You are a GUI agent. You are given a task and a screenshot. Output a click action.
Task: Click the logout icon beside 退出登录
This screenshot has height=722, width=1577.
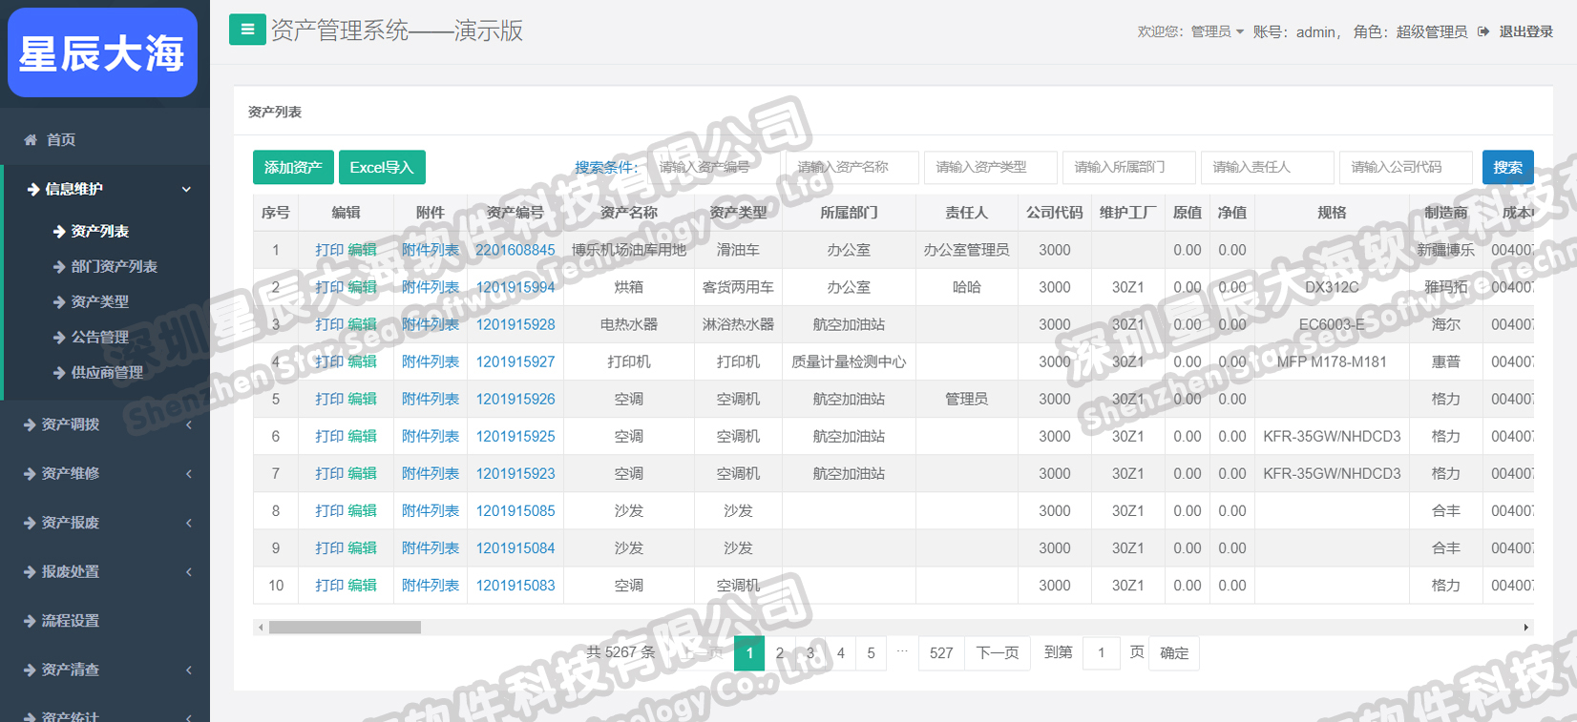[x=1483, y=31]
